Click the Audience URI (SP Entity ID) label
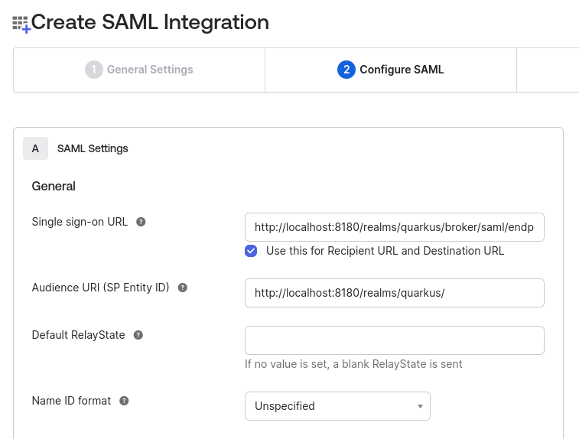This screenshot has height=439, width=579. pyautogui.click(x=100, y=288)
